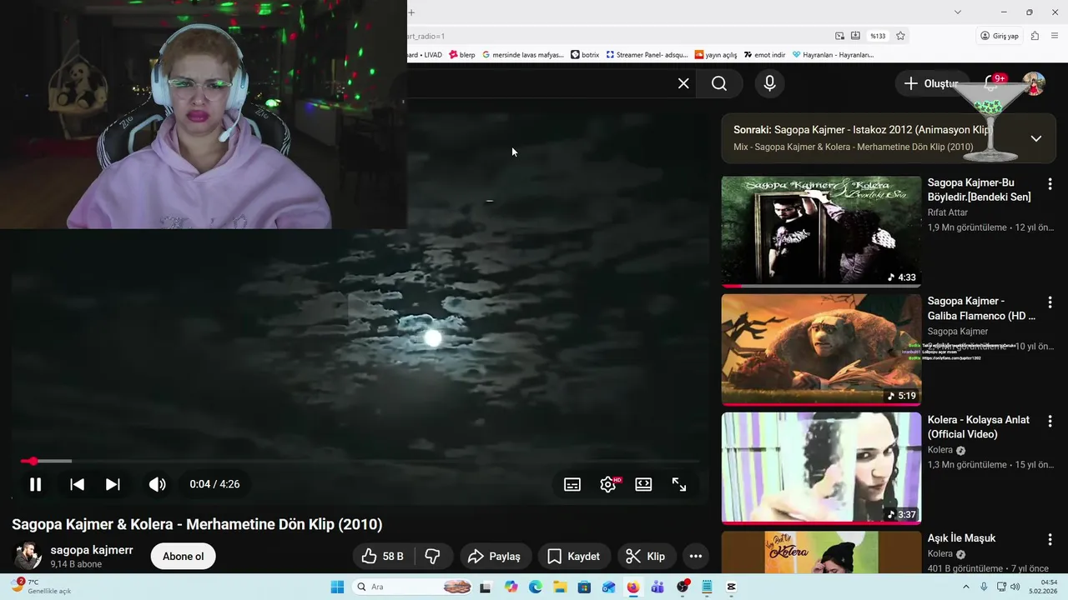Open the Windows Start menu

[x=337, y=587]
